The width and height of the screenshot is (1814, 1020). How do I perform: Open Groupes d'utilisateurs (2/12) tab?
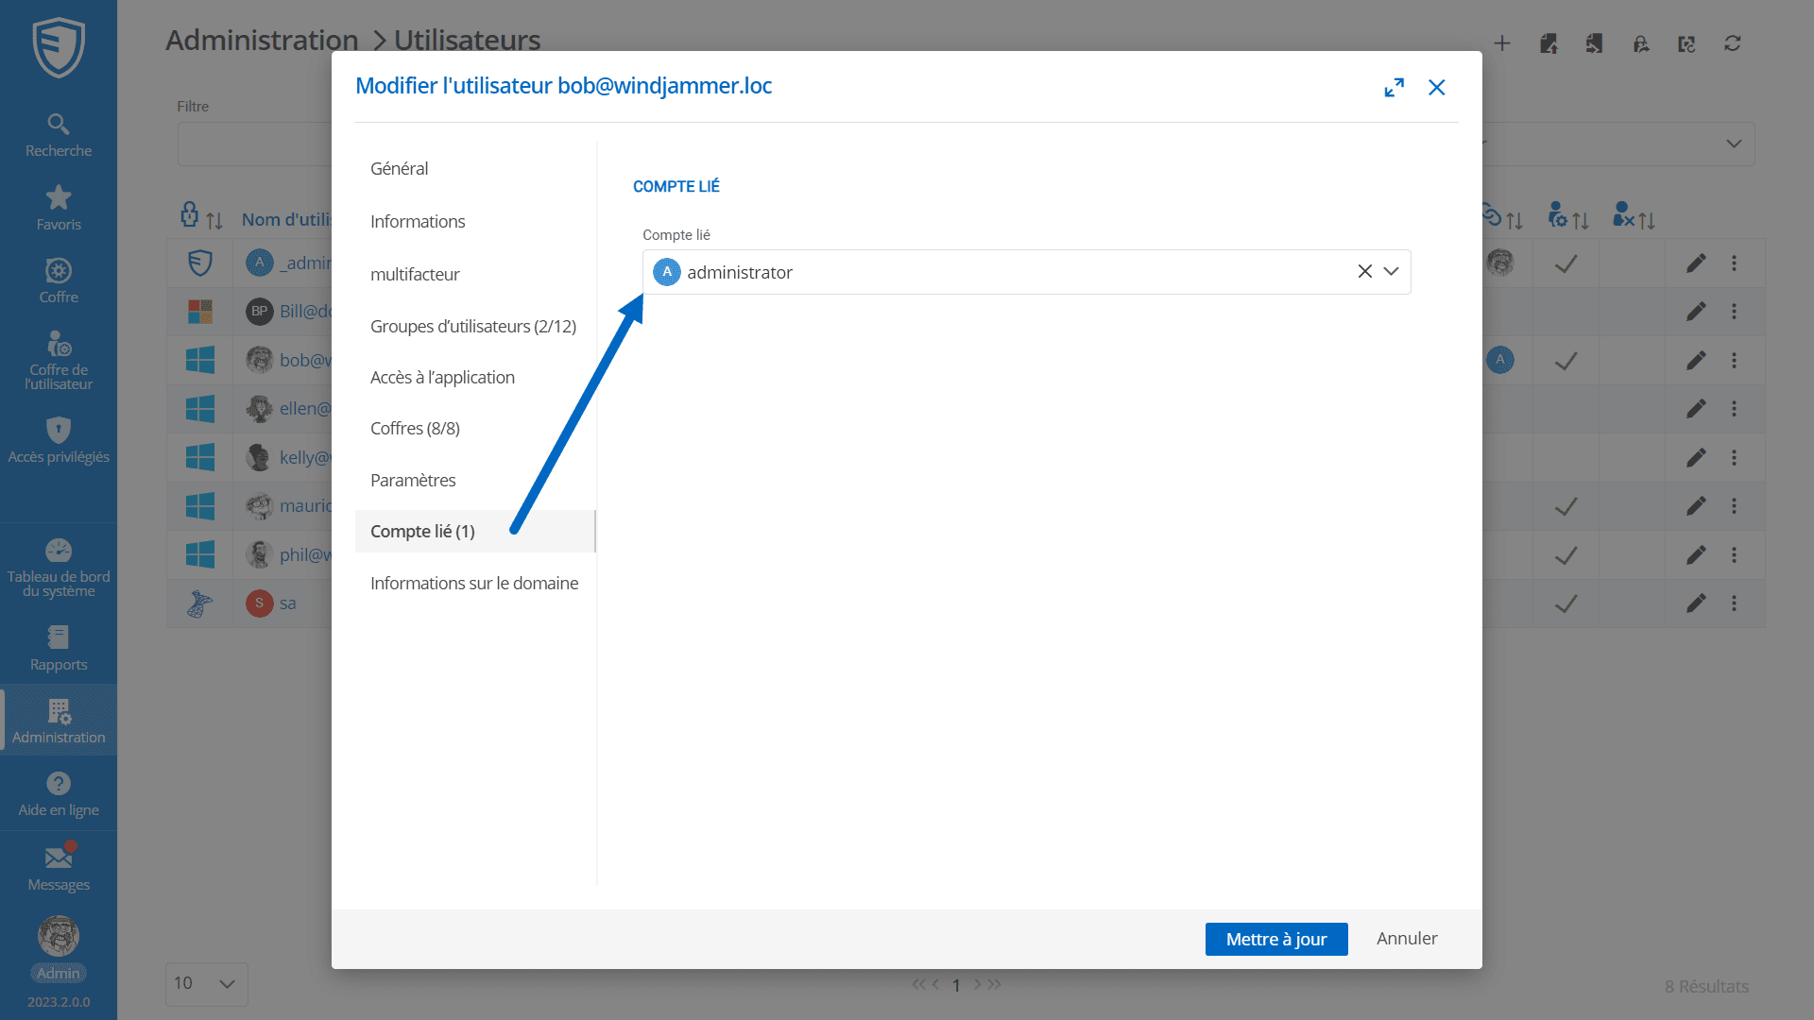click(x=472, y=326)
